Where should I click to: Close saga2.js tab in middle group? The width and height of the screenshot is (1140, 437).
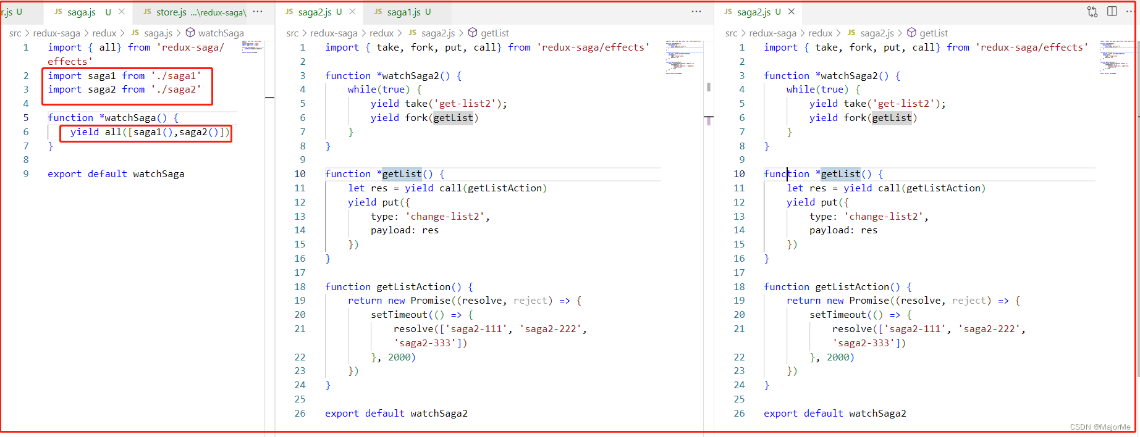coord(352,12)
